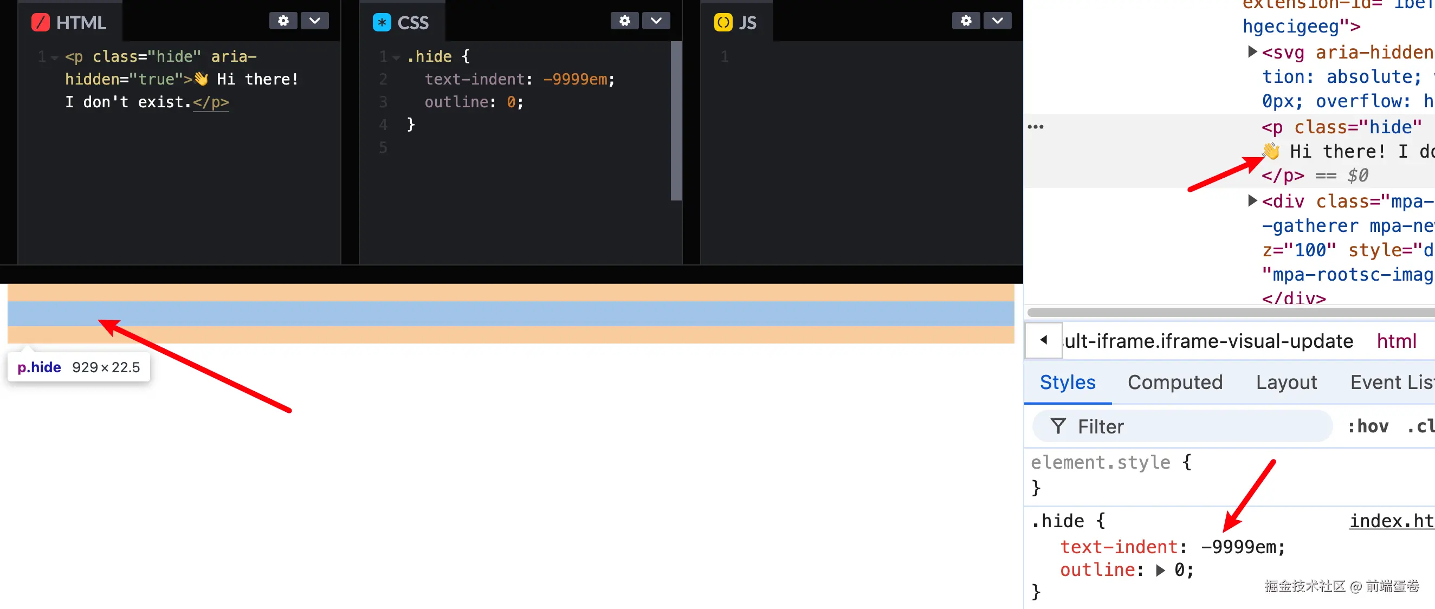Open JS editor settings gear
The height and width of the screenshot is (609, 1435).
click(965, 21)
